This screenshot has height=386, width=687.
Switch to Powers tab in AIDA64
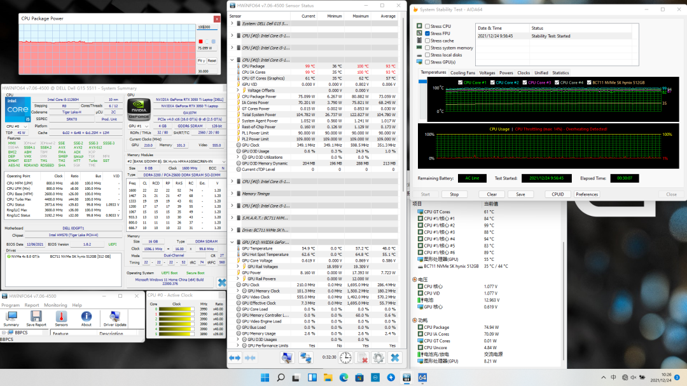(506, 73)
